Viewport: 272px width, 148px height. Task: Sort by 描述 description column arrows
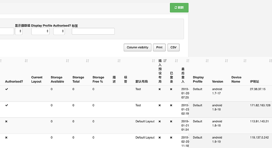click(x=119, y=61)
